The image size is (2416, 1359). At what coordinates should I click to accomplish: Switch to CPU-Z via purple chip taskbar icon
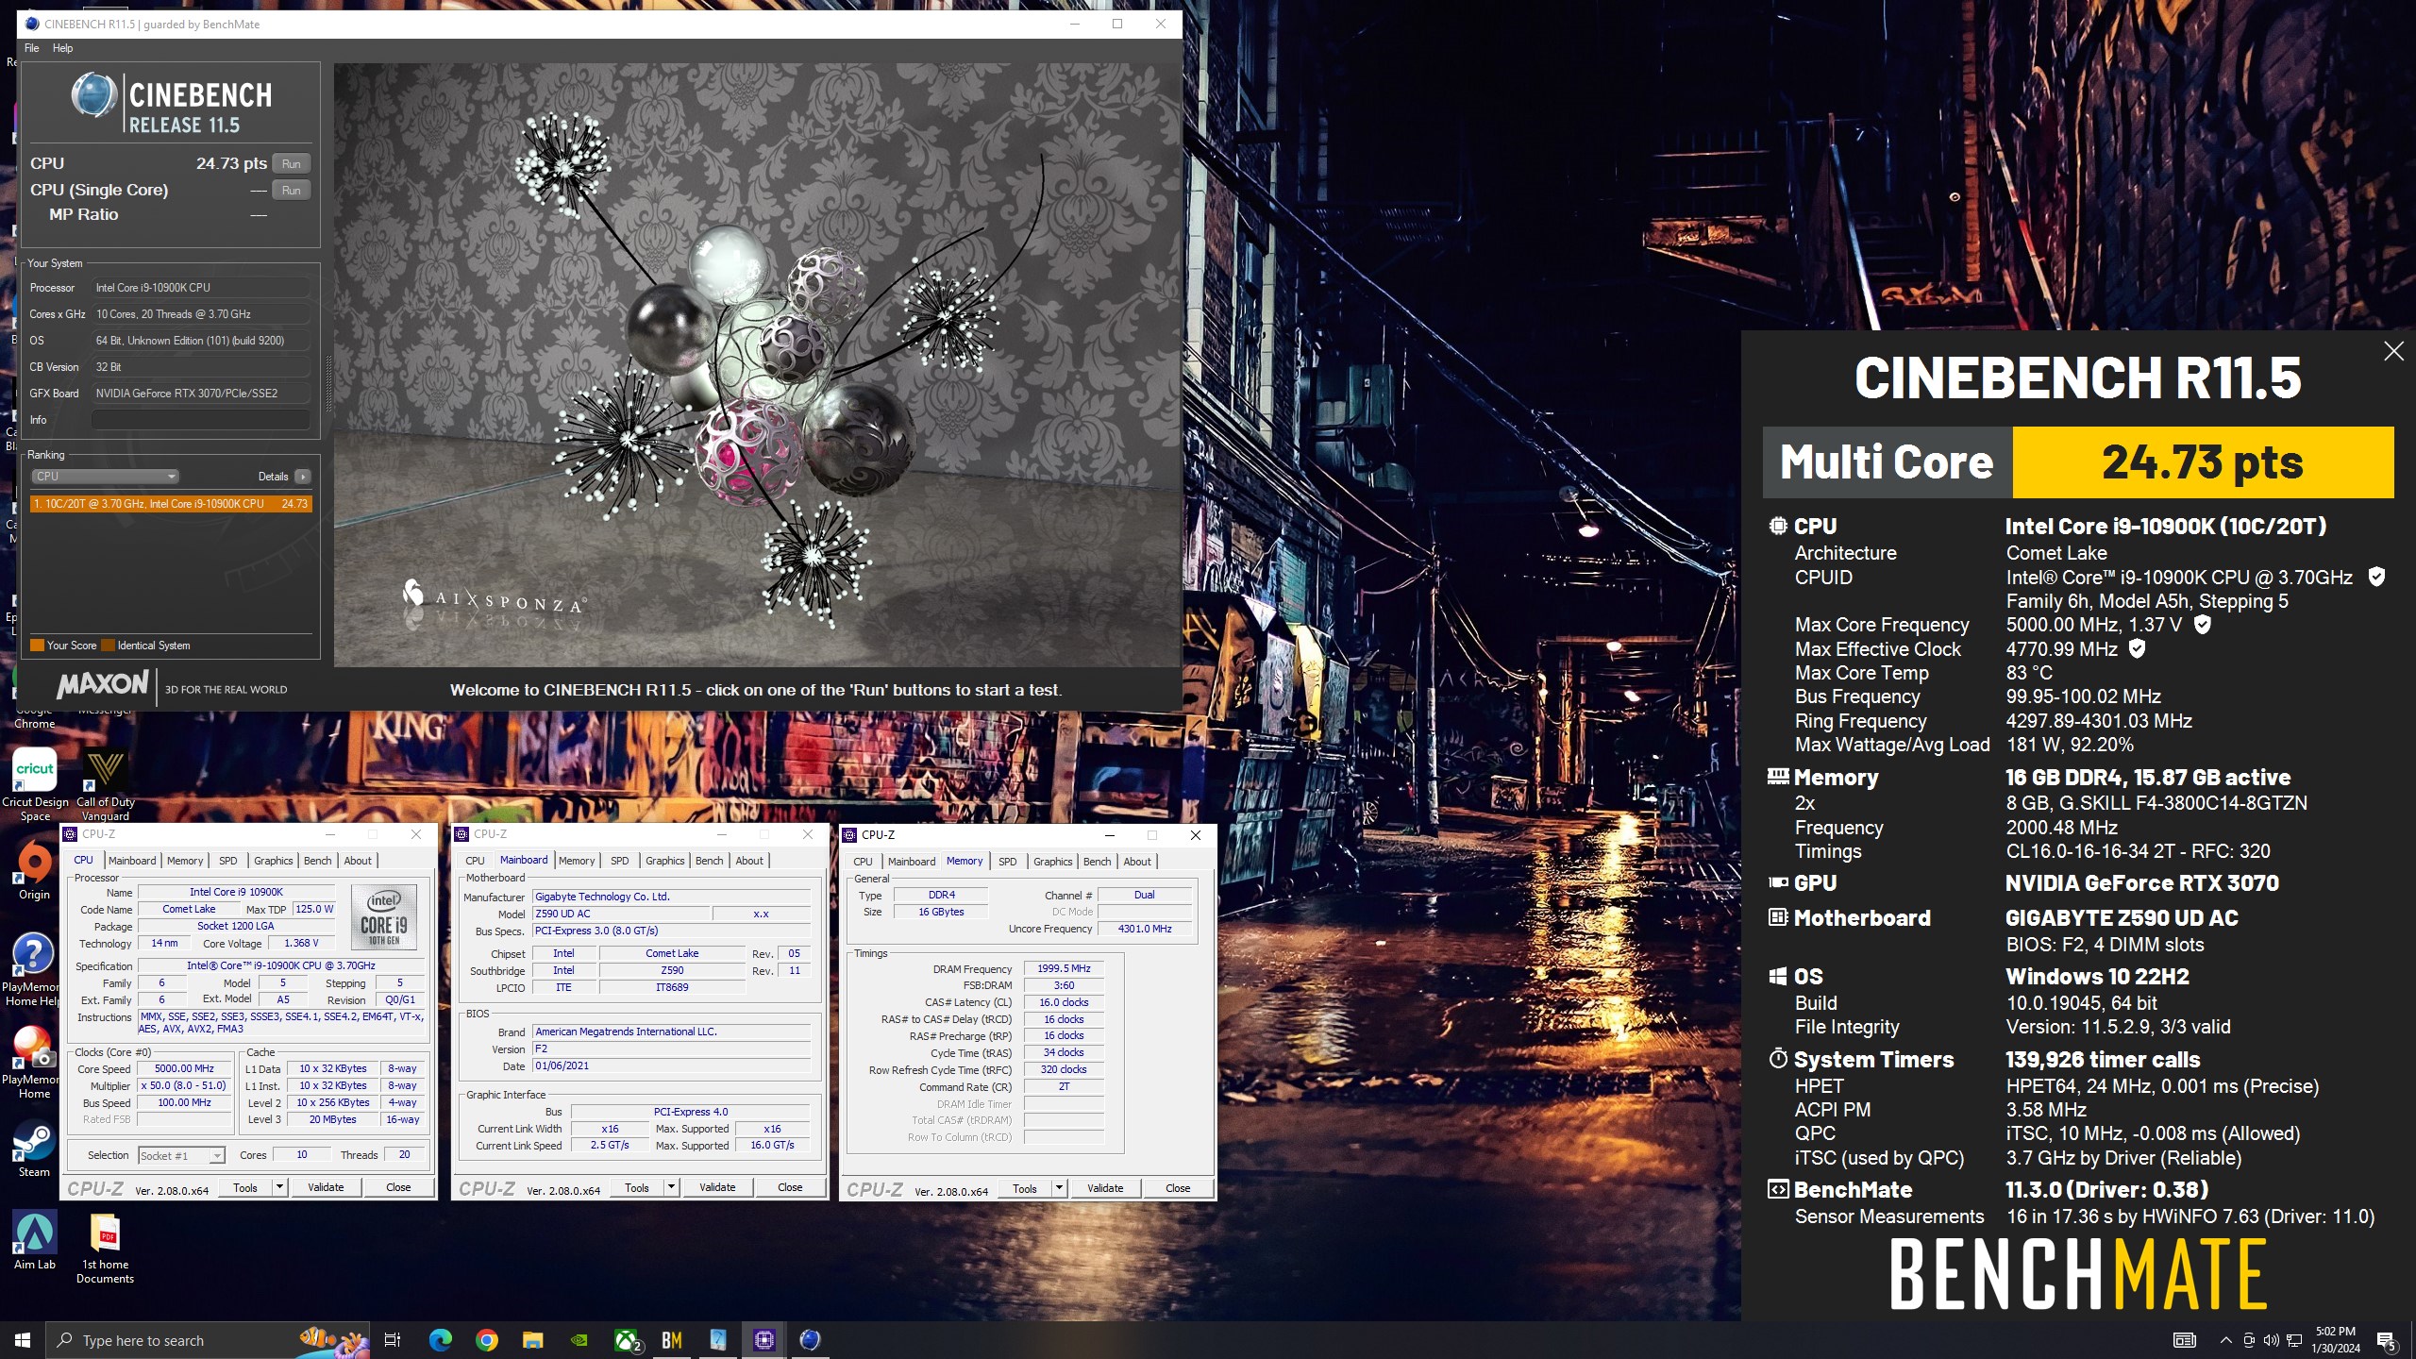763,1340
